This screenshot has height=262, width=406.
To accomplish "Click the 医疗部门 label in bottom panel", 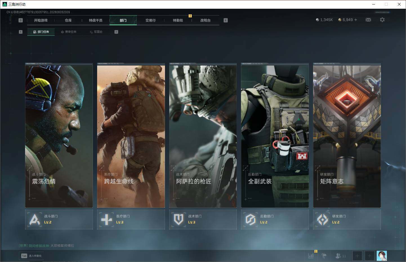I will 123,216.
